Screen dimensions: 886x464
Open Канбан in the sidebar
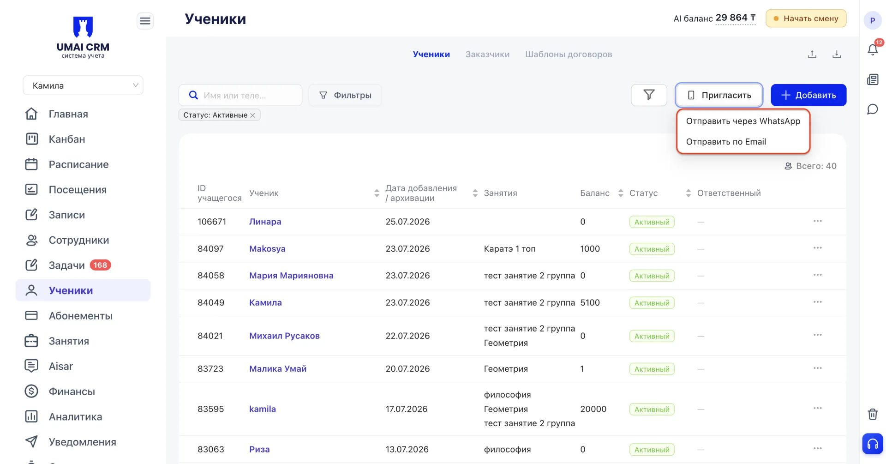pos(83,139)
